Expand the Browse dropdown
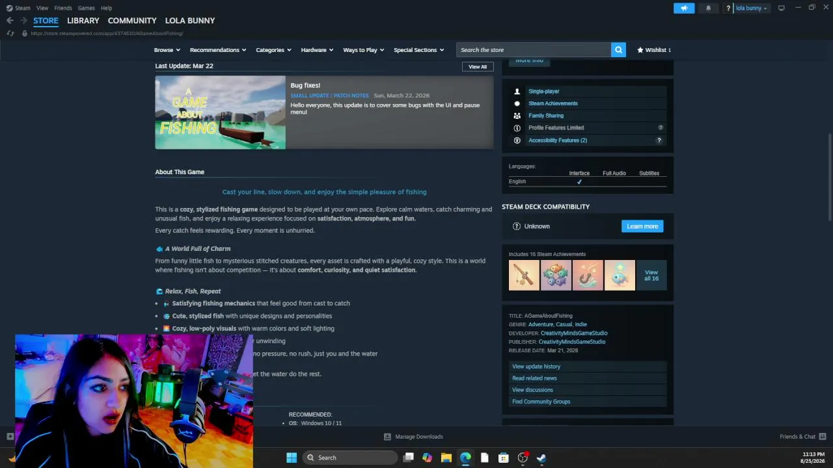Viewport: 833px width, 468px height. [167, 50]
